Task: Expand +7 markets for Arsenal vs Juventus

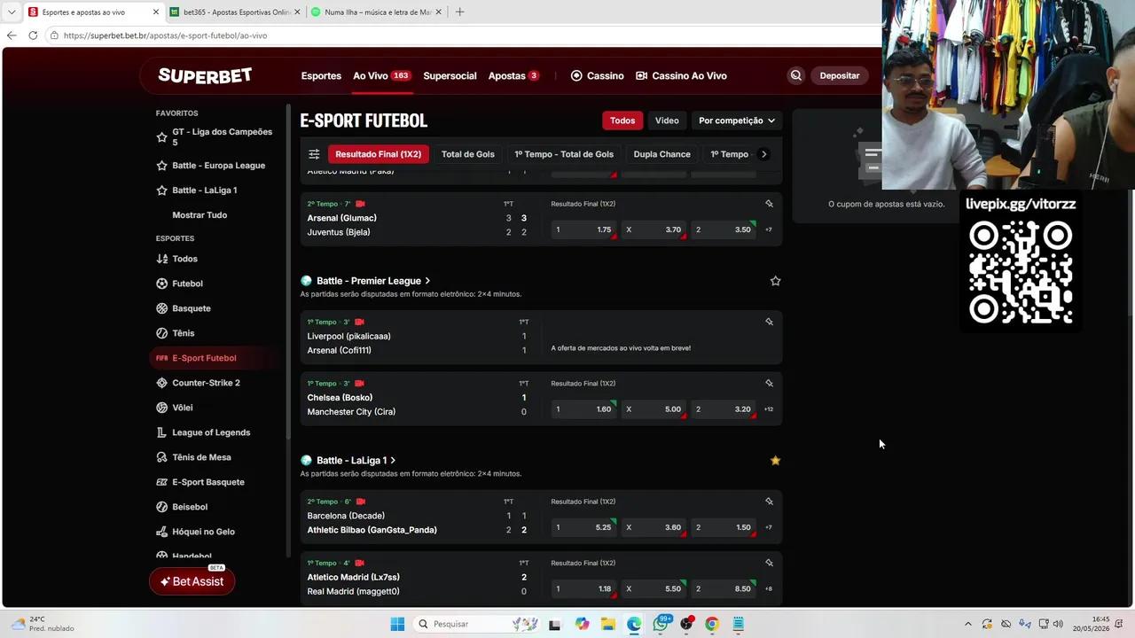Action: tap(768, 230)
